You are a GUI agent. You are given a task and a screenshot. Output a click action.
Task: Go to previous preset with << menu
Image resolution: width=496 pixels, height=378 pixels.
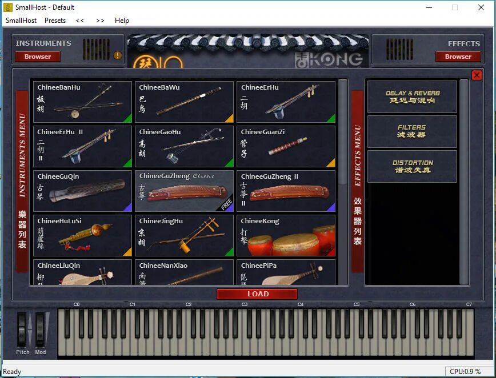click(80, 21)
